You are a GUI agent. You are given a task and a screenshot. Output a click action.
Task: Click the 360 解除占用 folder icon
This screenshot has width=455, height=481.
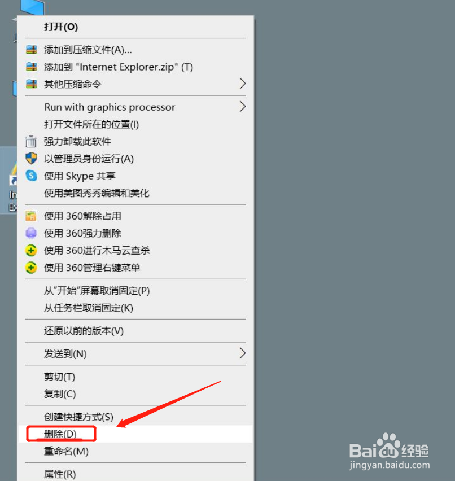click(31, 216)
